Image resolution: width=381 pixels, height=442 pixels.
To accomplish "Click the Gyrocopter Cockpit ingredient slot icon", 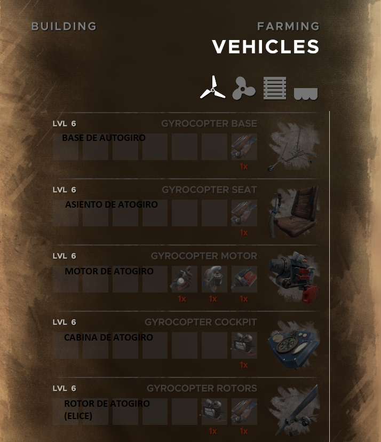I will (244, 345).
